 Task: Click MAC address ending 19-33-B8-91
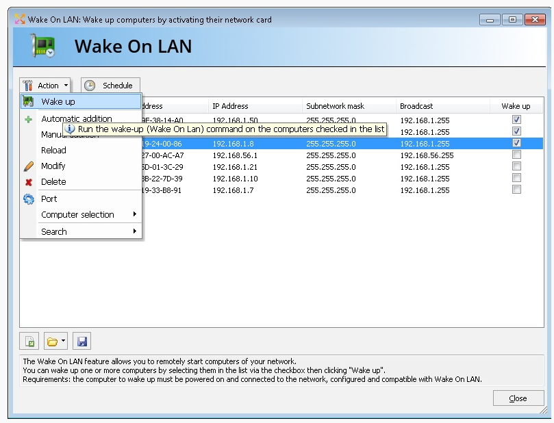[x=162, y=190]
